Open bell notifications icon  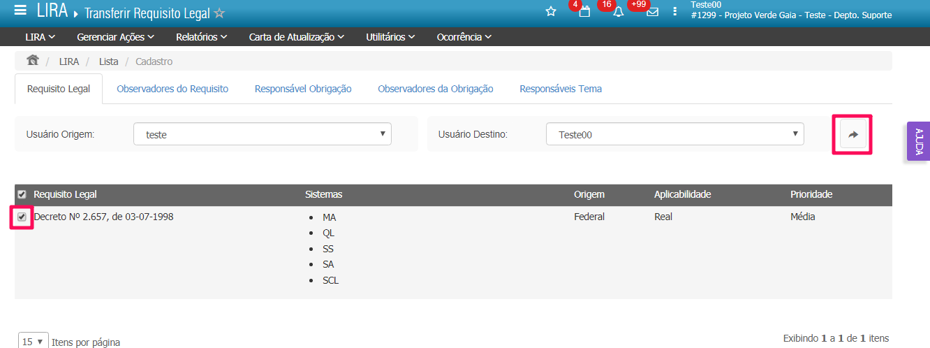[618, 11]
